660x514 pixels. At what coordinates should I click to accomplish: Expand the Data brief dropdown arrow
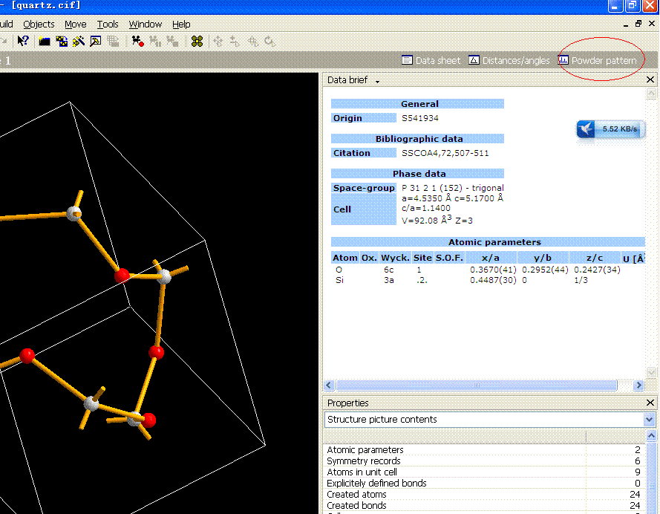tap(377, 80)
